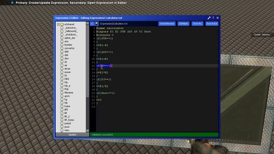Viewport: 274px width, 154px height.
Task: Open the _shutdown_ file
Action: click(71, 35)
